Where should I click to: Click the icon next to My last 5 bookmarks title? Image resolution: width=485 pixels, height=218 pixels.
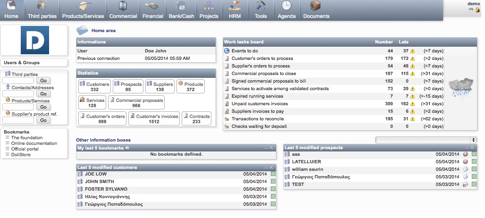(127, 148)
